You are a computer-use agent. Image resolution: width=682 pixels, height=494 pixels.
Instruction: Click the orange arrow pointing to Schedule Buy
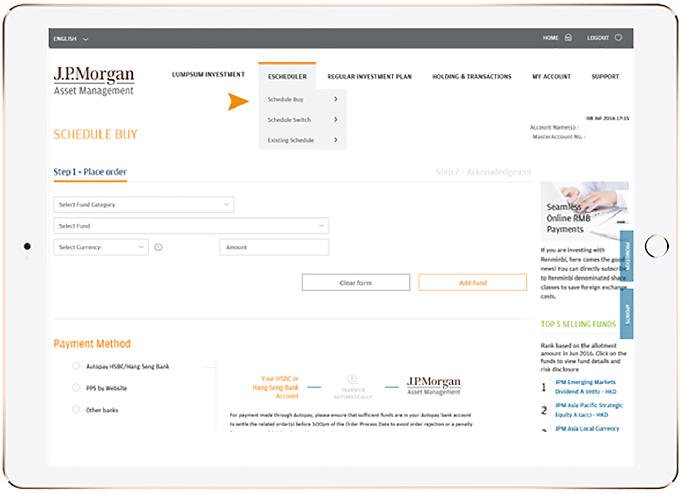(x=237, y=101)
